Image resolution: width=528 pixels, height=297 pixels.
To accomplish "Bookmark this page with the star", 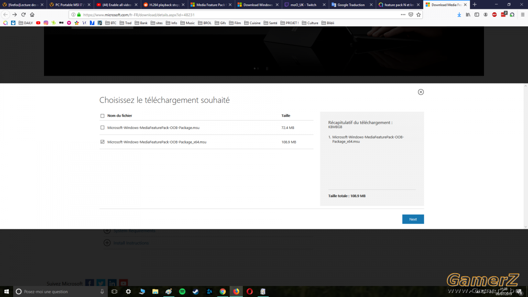I will pos(418,15).
